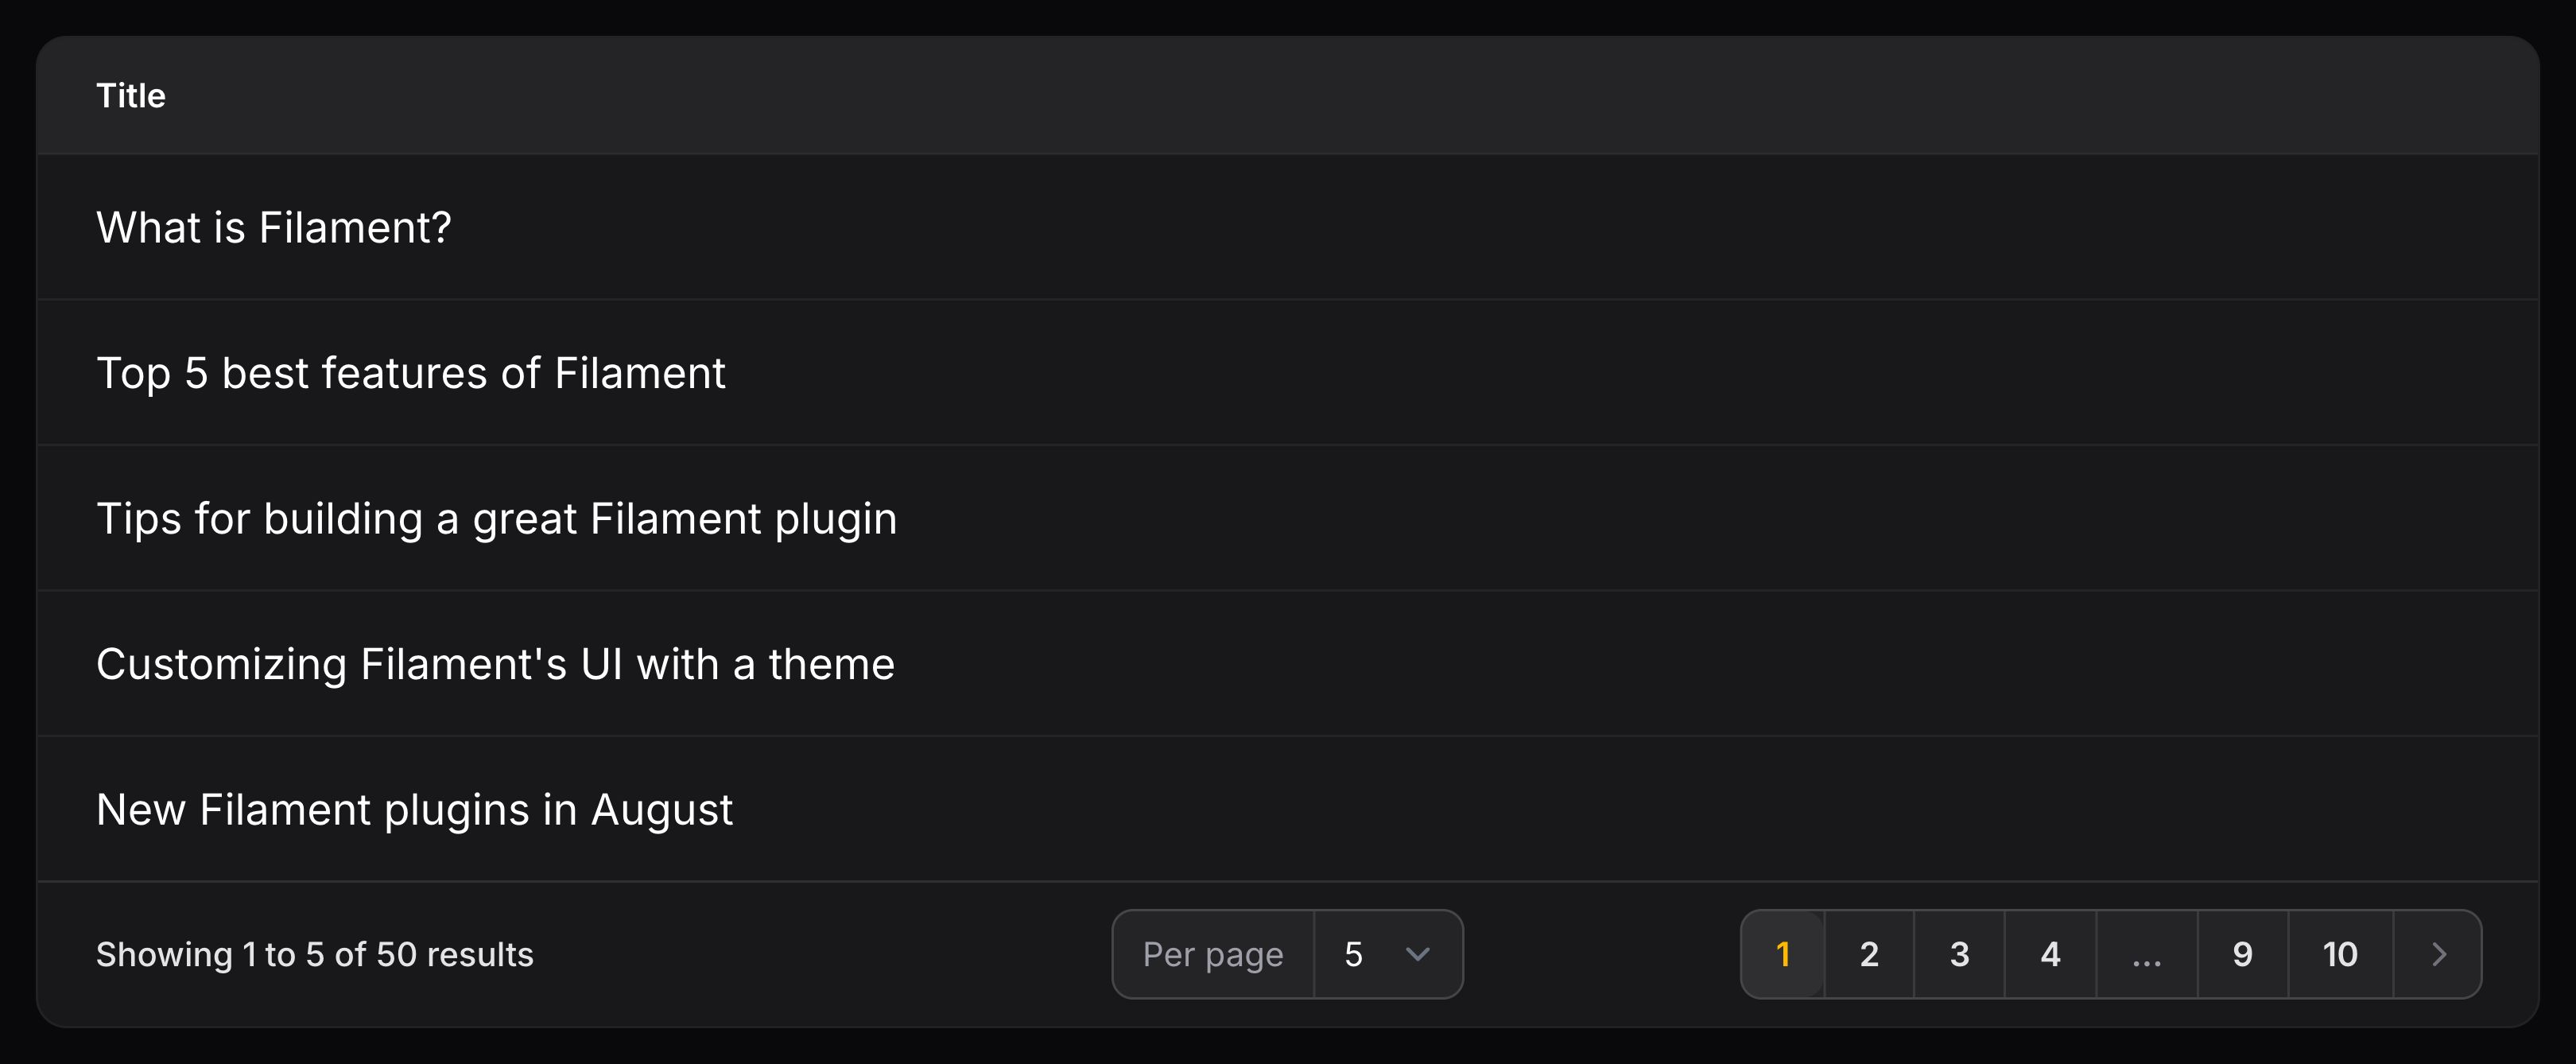The image size is (2576, 1064).
Task: Go to page 9
Action: coord(2242,954)
